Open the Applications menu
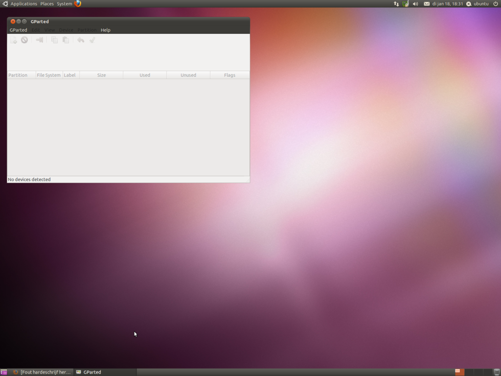Viewport: 501px width, 376px height. coord(23,4)
